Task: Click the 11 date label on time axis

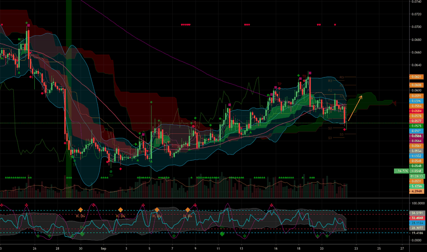Action: click(x=219, y=248)
